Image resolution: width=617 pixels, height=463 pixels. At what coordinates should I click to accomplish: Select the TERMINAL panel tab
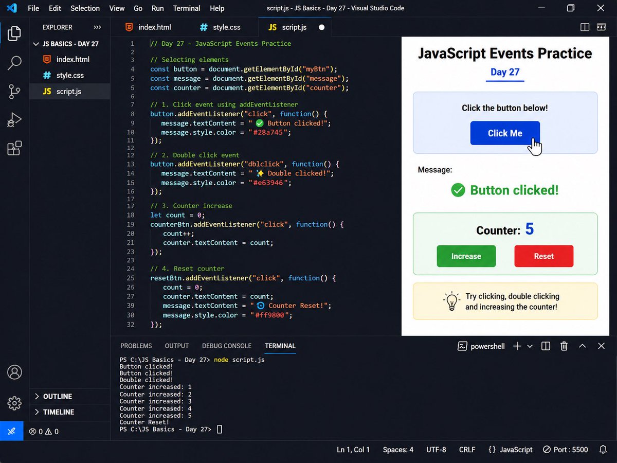coord(280,346)
